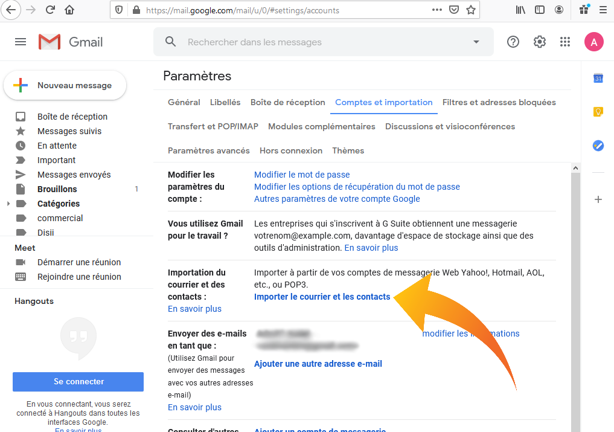Click in the Rechercher dans les messages field
This screenshot has width=614, height=432.
click(x=325, y=42)
